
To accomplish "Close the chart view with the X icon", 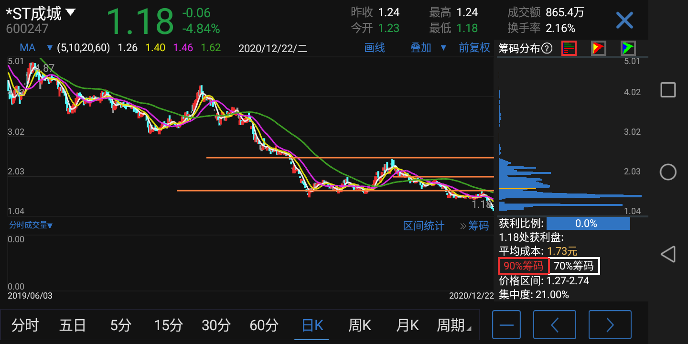I will [624, 21].
